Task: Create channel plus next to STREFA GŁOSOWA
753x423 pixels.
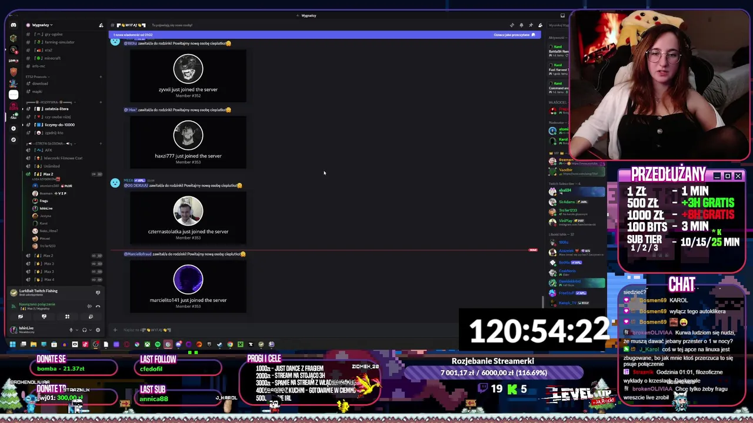Action: [101, 143]
